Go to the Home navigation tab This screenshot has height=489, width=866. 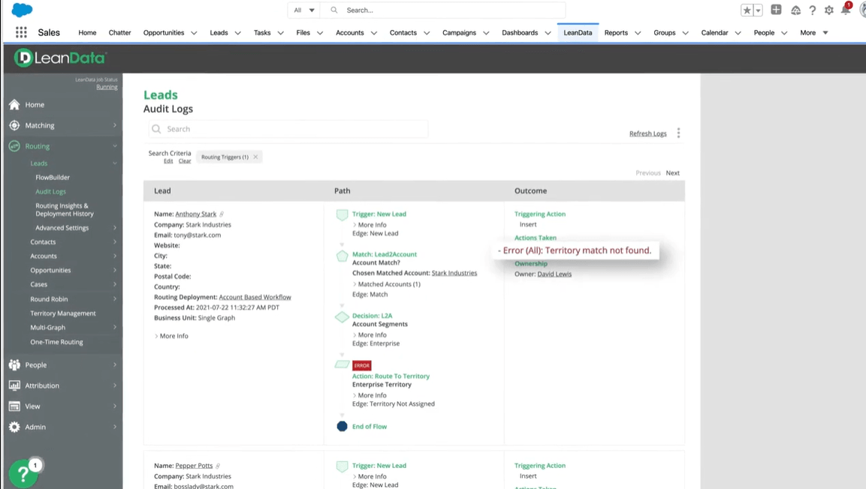[87, 32]
